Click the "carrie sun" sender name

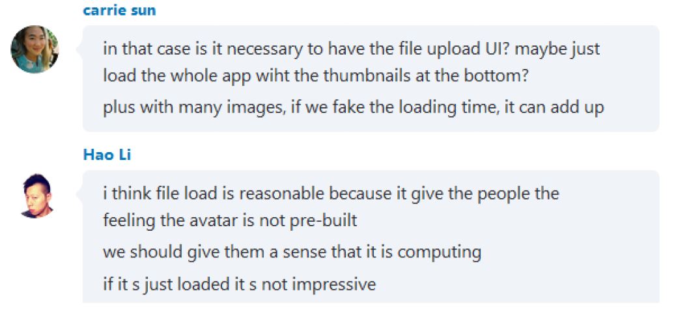(119, 10)
